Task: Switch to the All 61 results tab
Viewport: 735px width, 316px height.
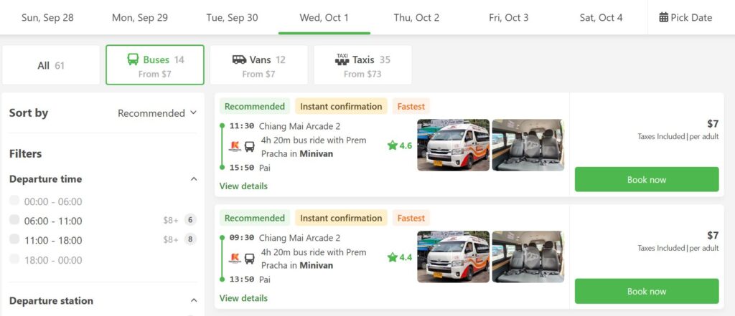Action: (x=51, y=65)
